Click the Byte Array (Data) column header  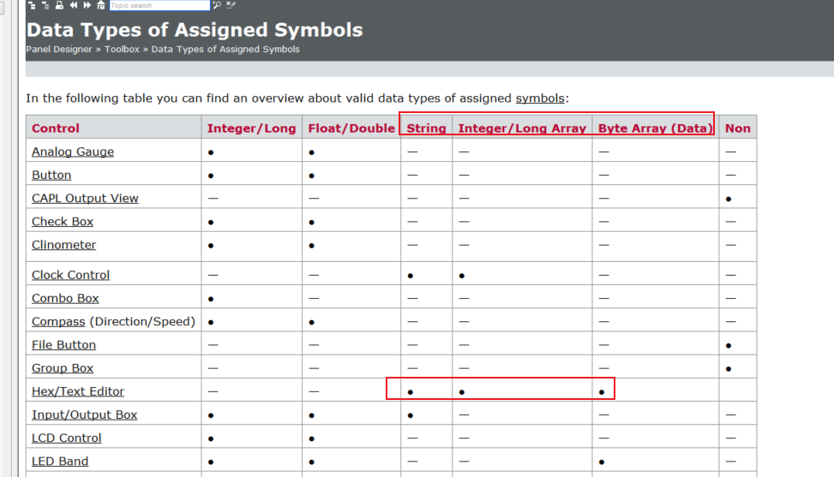655,128
